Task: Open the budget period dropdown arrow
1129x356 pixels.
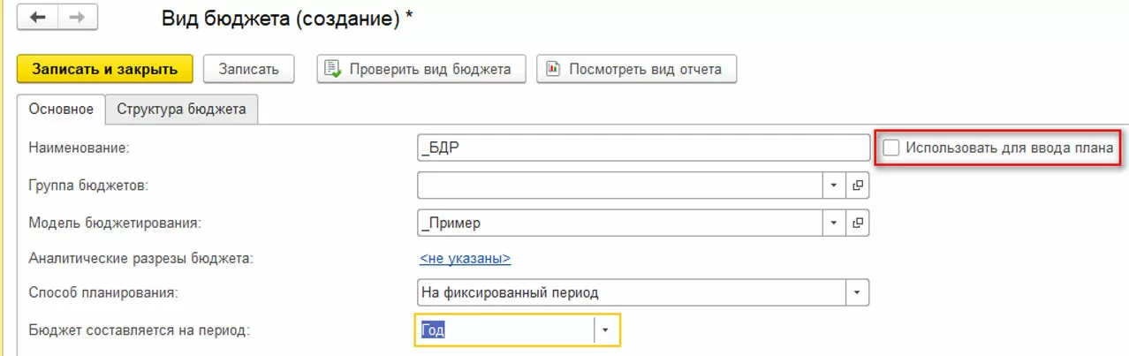Action: click(x=606, y=330)
